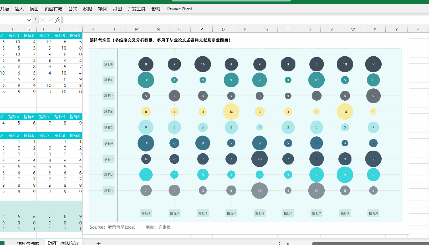
Task: Select column G header
Action: click(x=29, y=29)
